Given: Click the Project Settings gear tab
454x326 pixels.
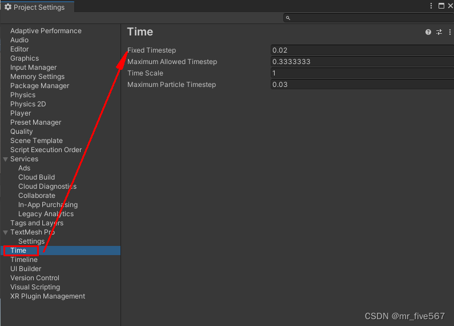Looking at the screenshot, I should click(x=37, y=7).
